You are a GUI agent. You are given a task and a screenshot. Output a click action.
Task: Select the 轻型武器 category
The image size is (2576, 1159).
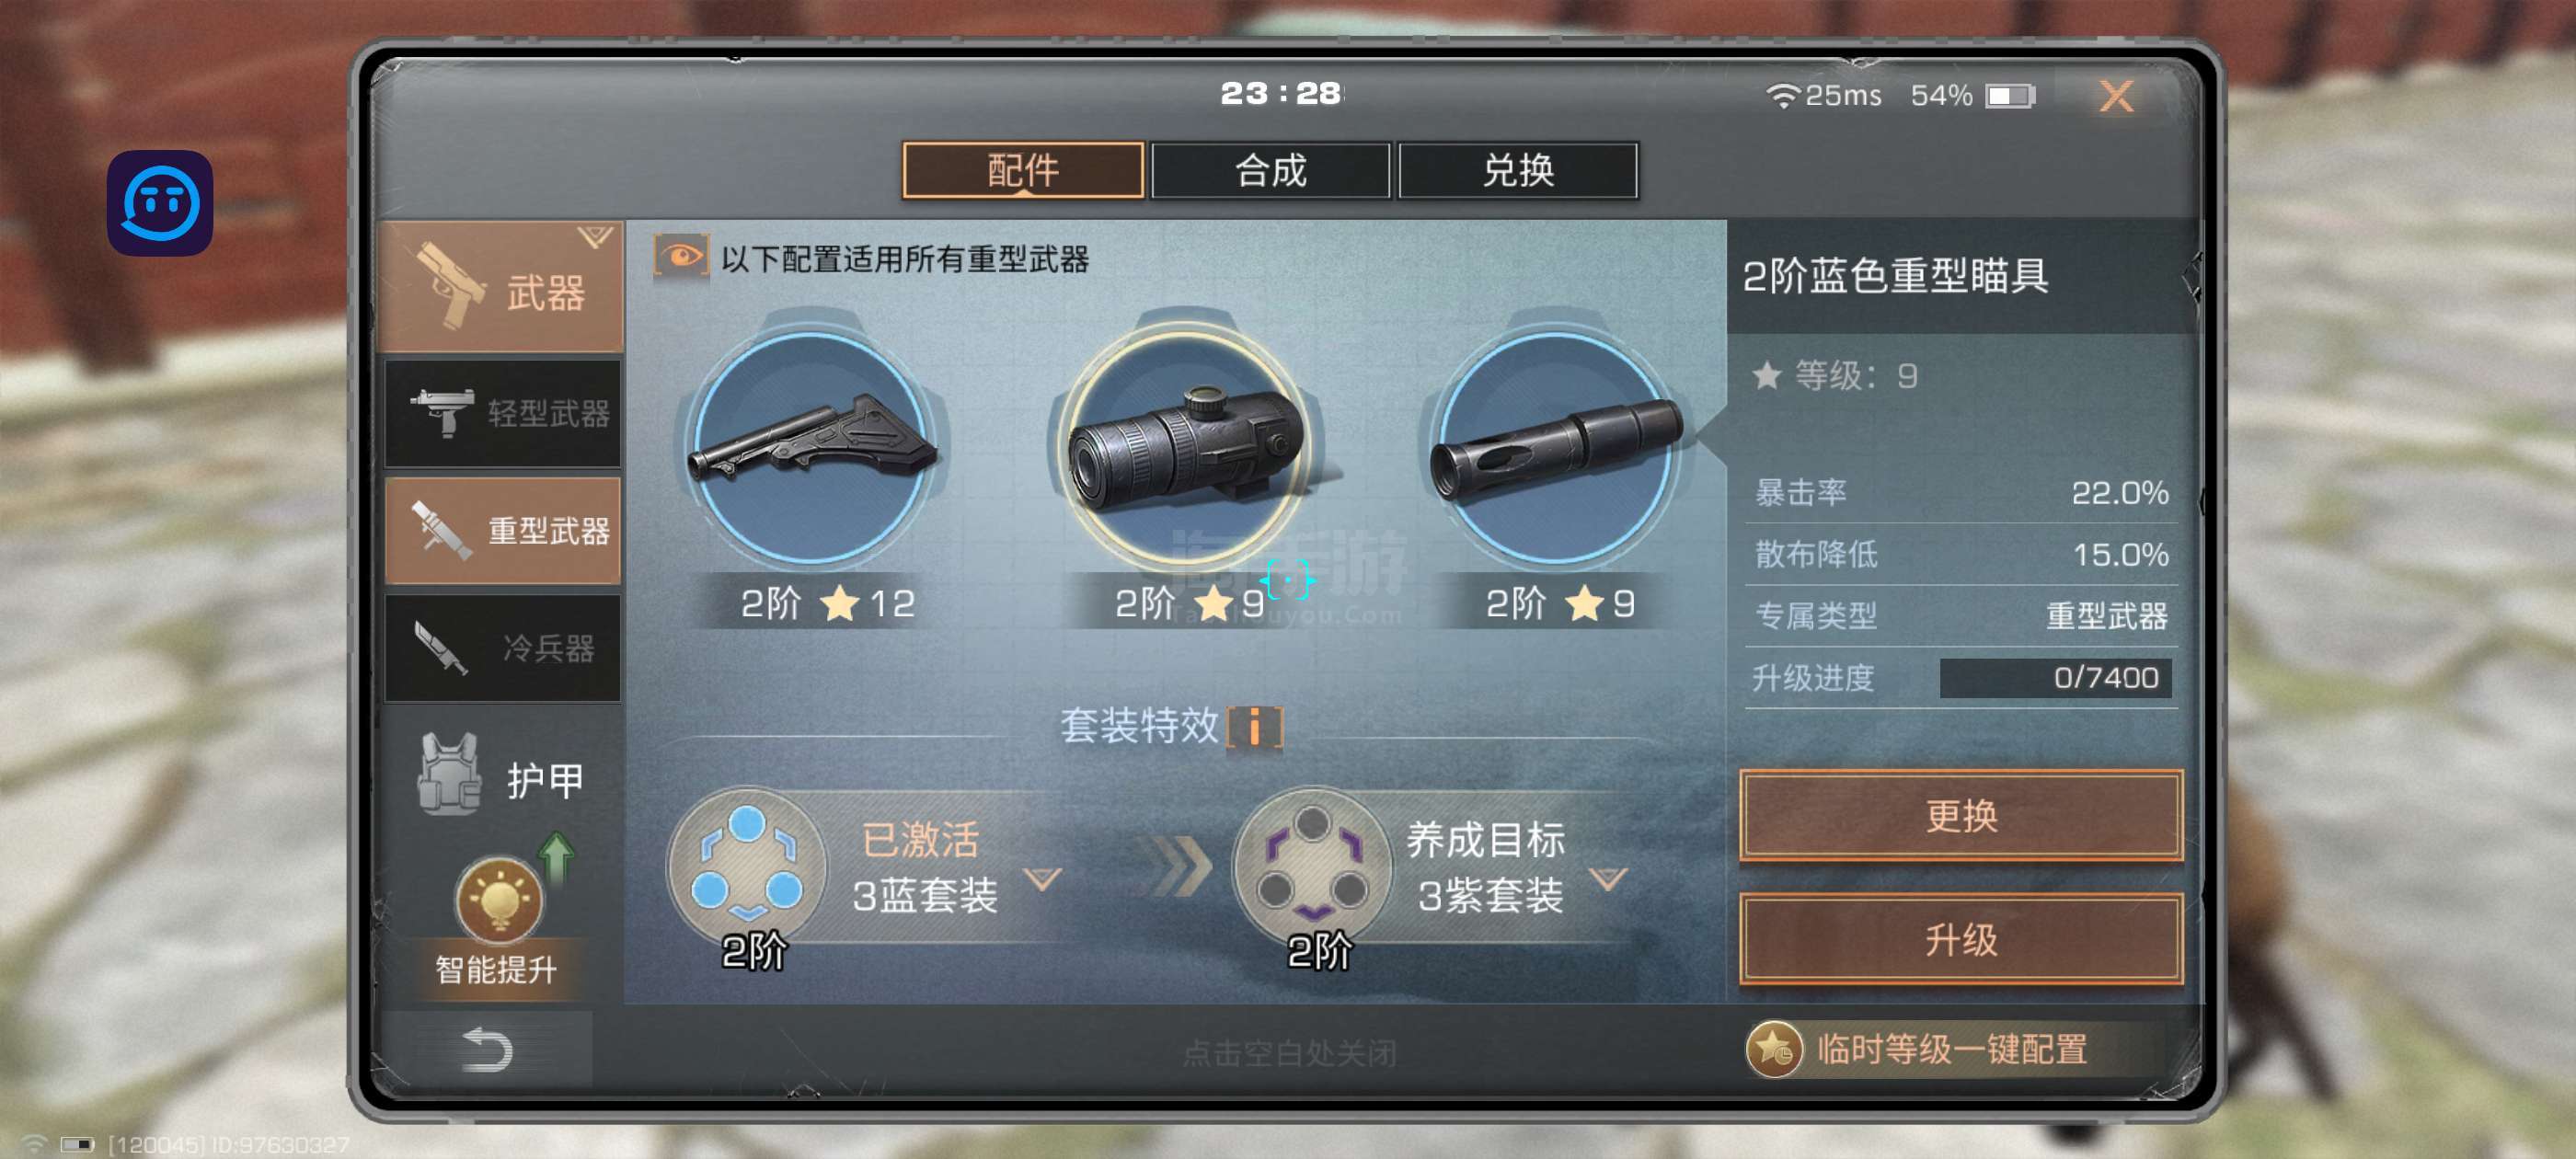[503, 413]
